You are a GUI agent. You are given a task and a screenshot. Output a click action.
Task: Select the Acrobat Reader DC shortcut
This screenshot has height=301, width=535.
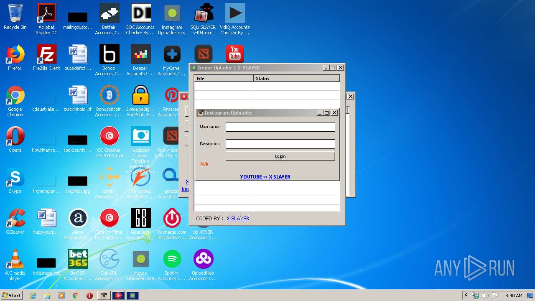[x=46, y=19]
